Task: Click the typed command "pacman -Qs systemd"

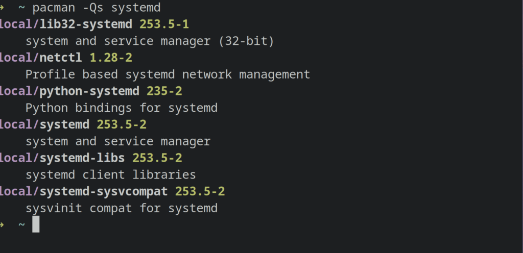Action: (97, 8)
